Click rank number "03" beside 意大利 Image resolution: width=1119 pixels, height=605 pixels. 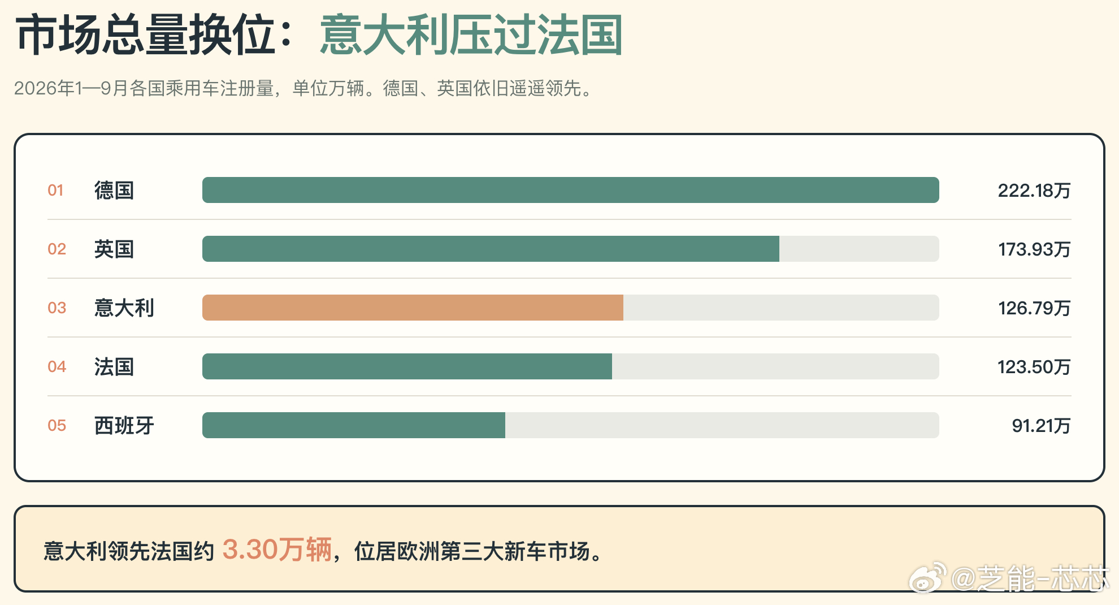point(57,308)
